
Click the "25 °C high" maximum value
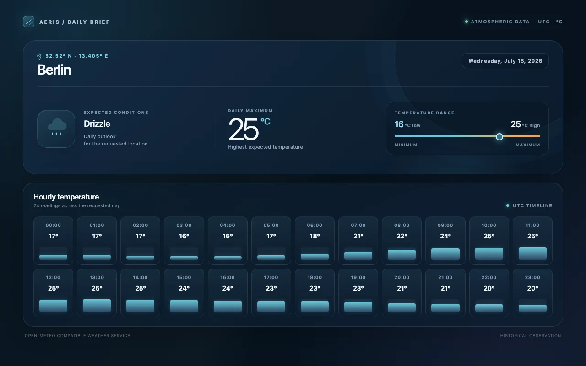(525, 124)
